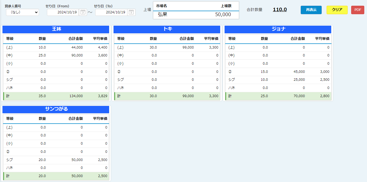The width and height of the screenshot is (367, 182).
Task: Click the ② grade label in ジョナ
Action: [230, 72]
